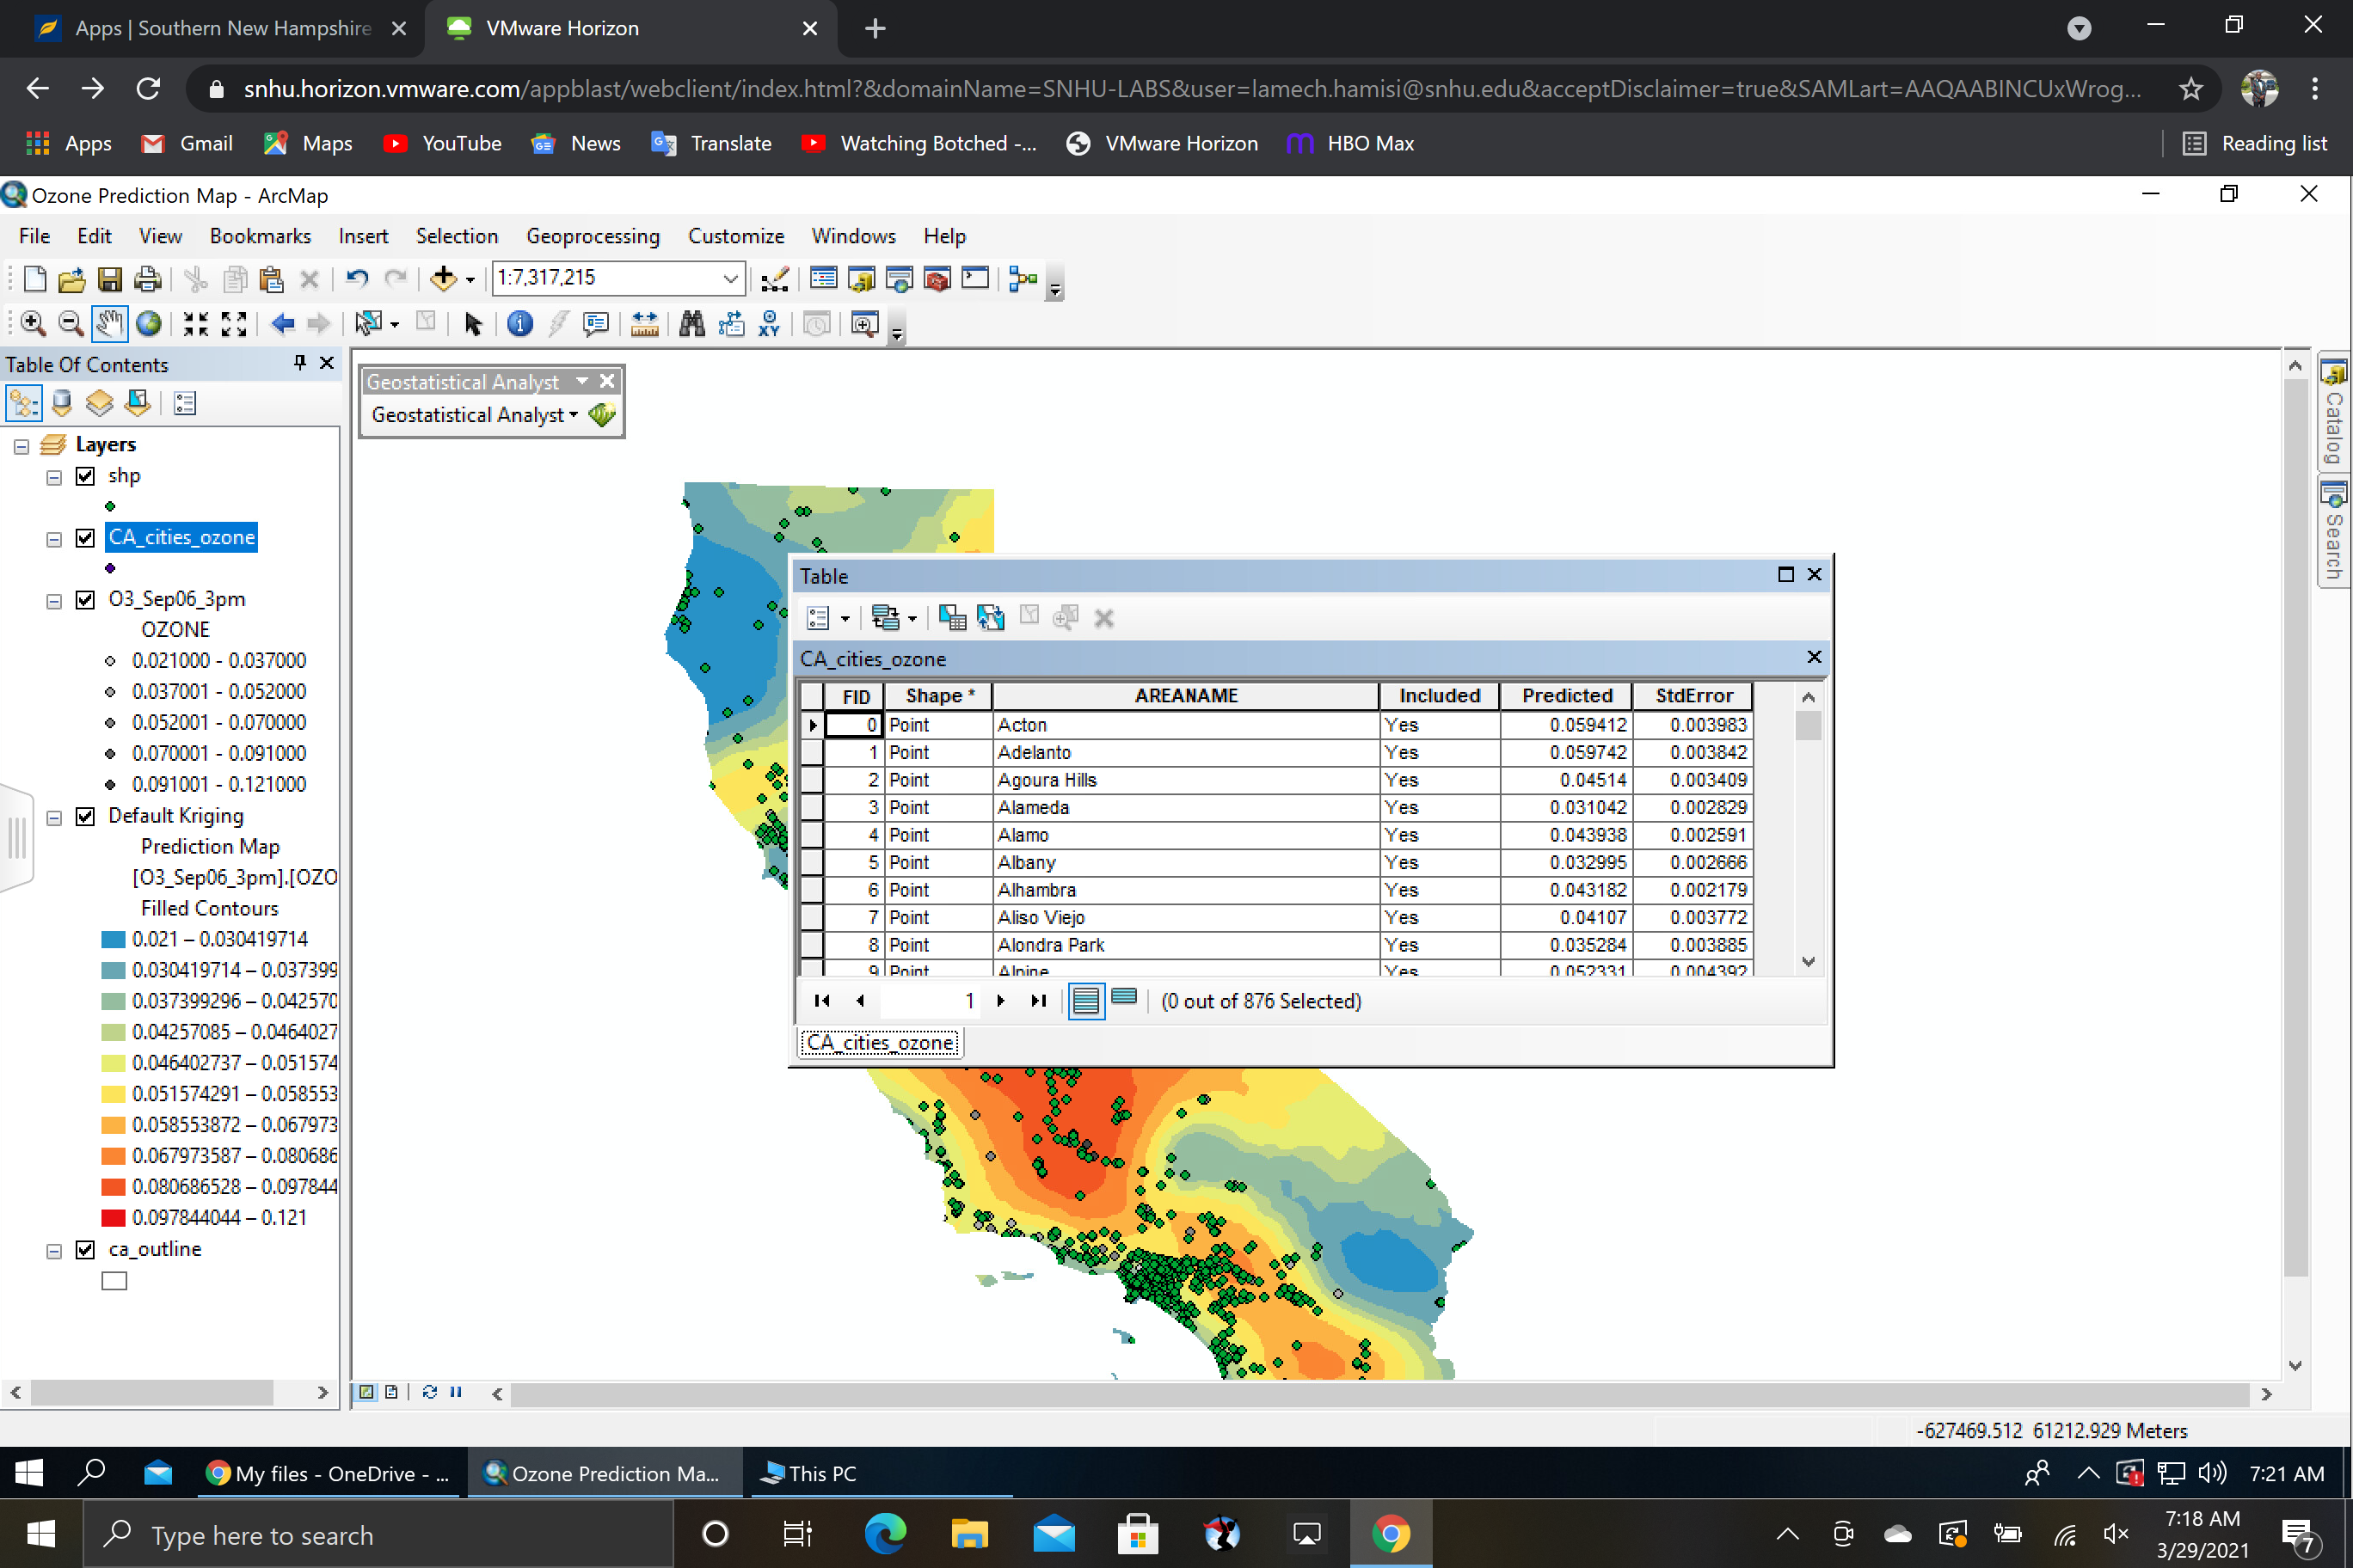Screen dimensions: 2353x1568
Task: Toggle O3_Sep06_3pm layer visibility
Action: [x=86, y=600]
